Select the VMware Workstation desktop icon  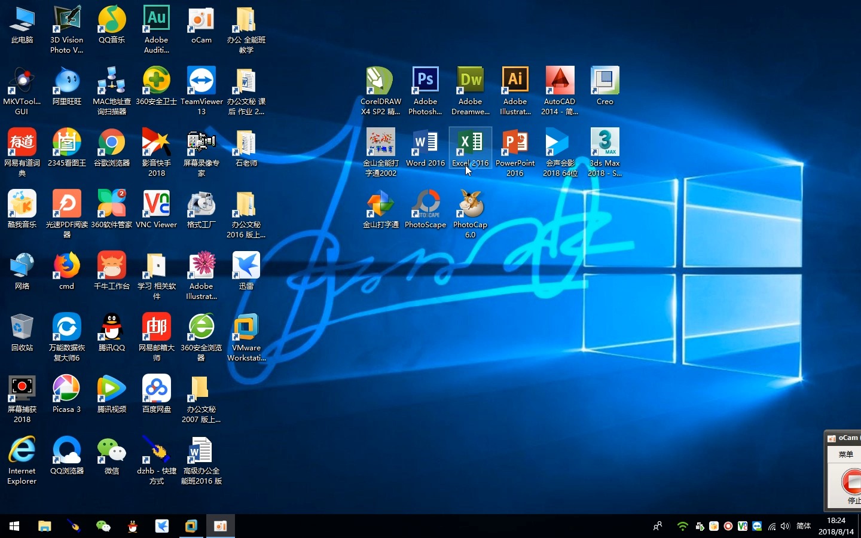point(246,337)
